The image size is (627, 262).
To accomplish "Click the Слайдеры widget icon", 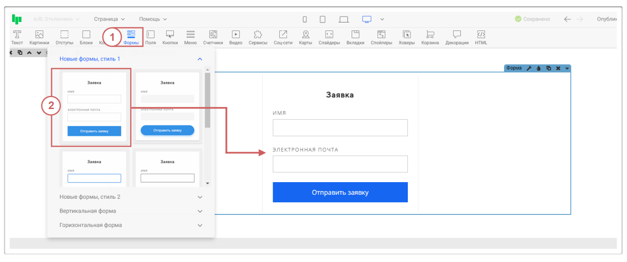I will tap(329, 35).
